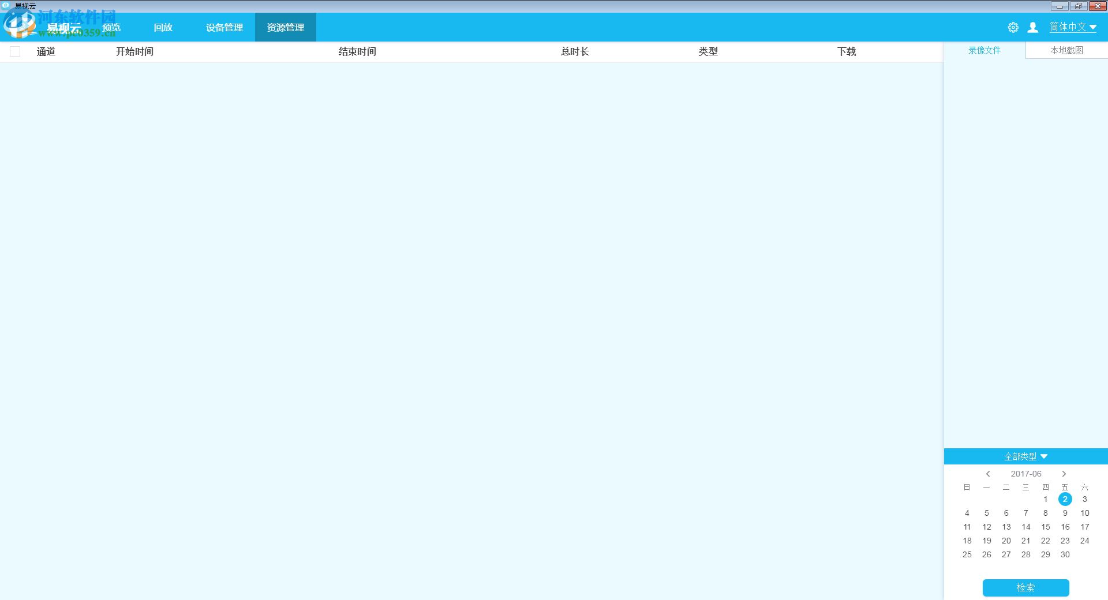
Task: Go to previous month in calendar
Action: click(x=988, y=474)
